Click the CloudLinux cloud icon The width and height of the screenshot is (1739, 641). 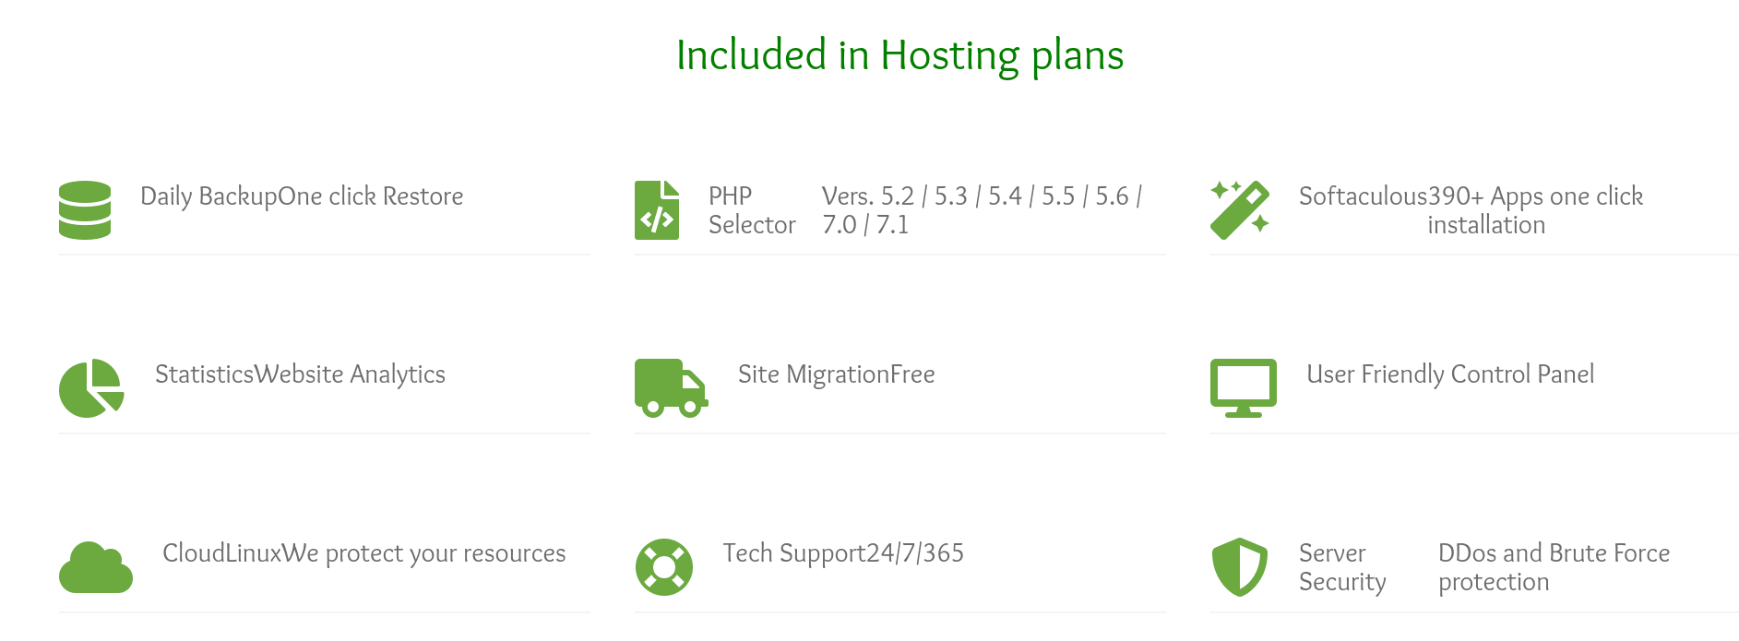(x=96, y=567)
